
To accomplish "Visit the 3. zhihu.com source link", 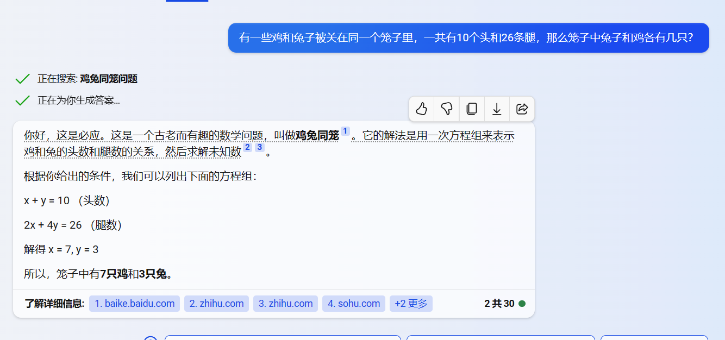I will point(285,304).
